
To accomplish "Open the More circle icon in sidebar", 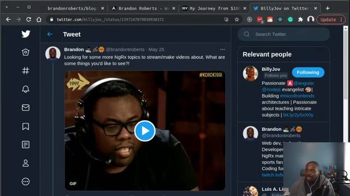I will pyautogui.click(x=26, y=181).
